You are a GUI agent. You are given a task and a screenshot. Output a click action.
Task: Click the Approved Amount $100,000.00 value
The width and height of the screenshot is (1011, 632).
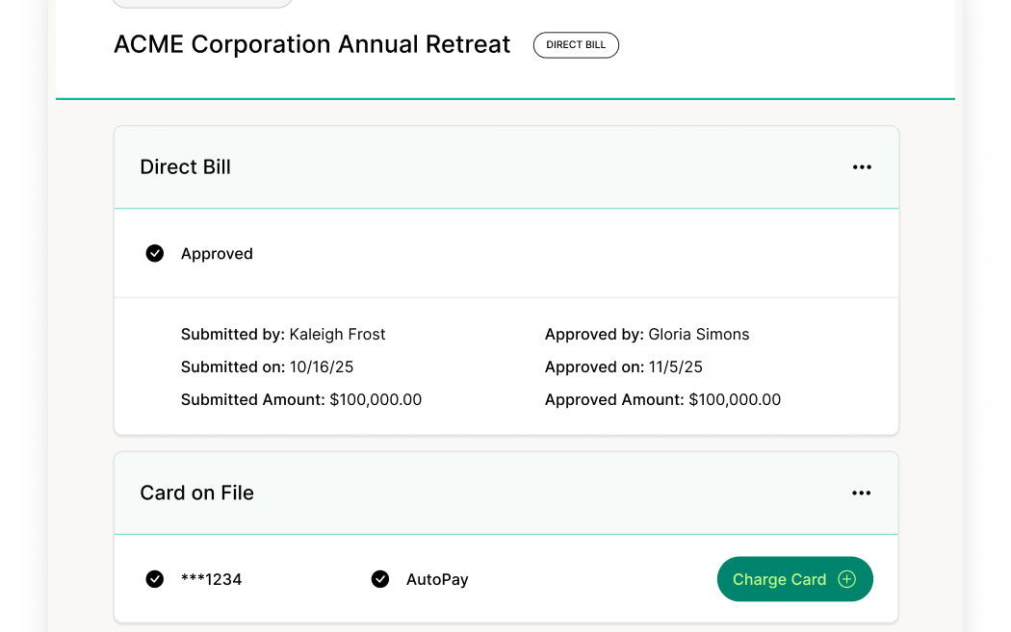pyautogui.click(x=735, y=400)
